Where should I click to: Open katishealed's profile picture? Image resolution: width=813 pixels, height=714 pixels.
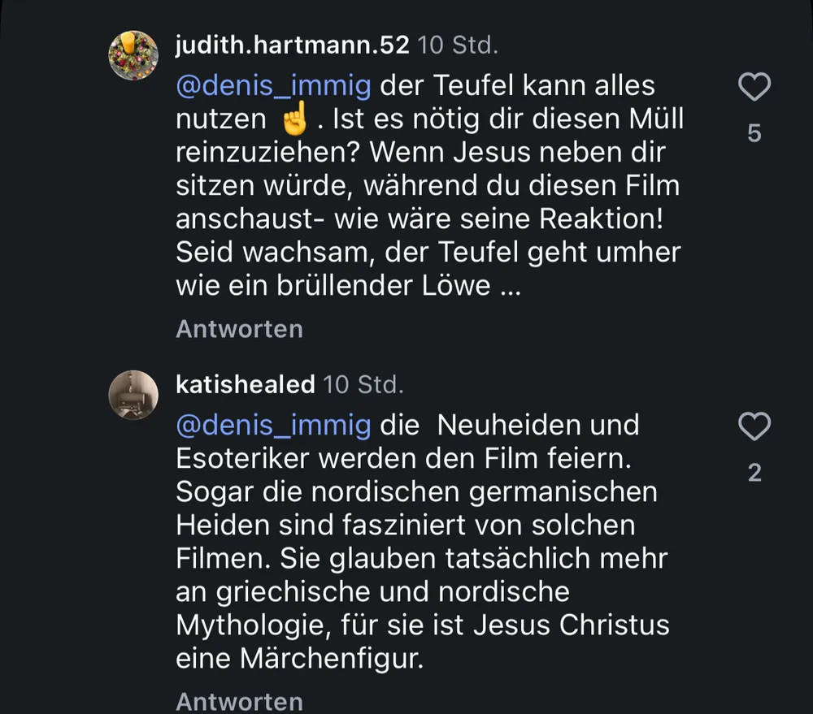click(133, 395)
